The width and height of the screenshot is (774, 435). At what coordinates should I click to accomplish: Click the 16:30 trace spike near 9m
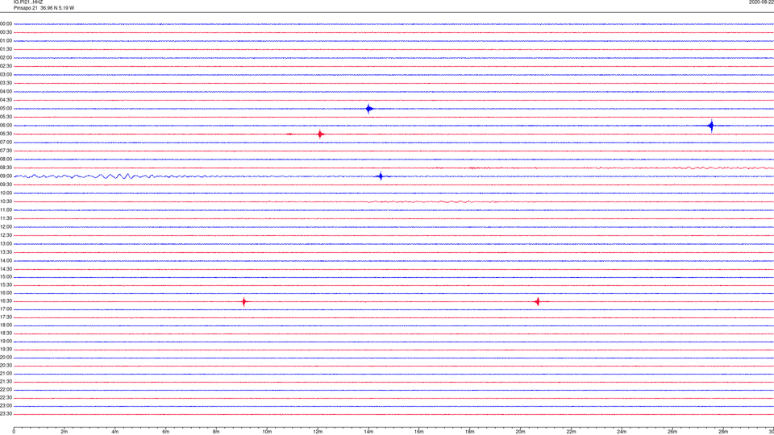(243, 302)
